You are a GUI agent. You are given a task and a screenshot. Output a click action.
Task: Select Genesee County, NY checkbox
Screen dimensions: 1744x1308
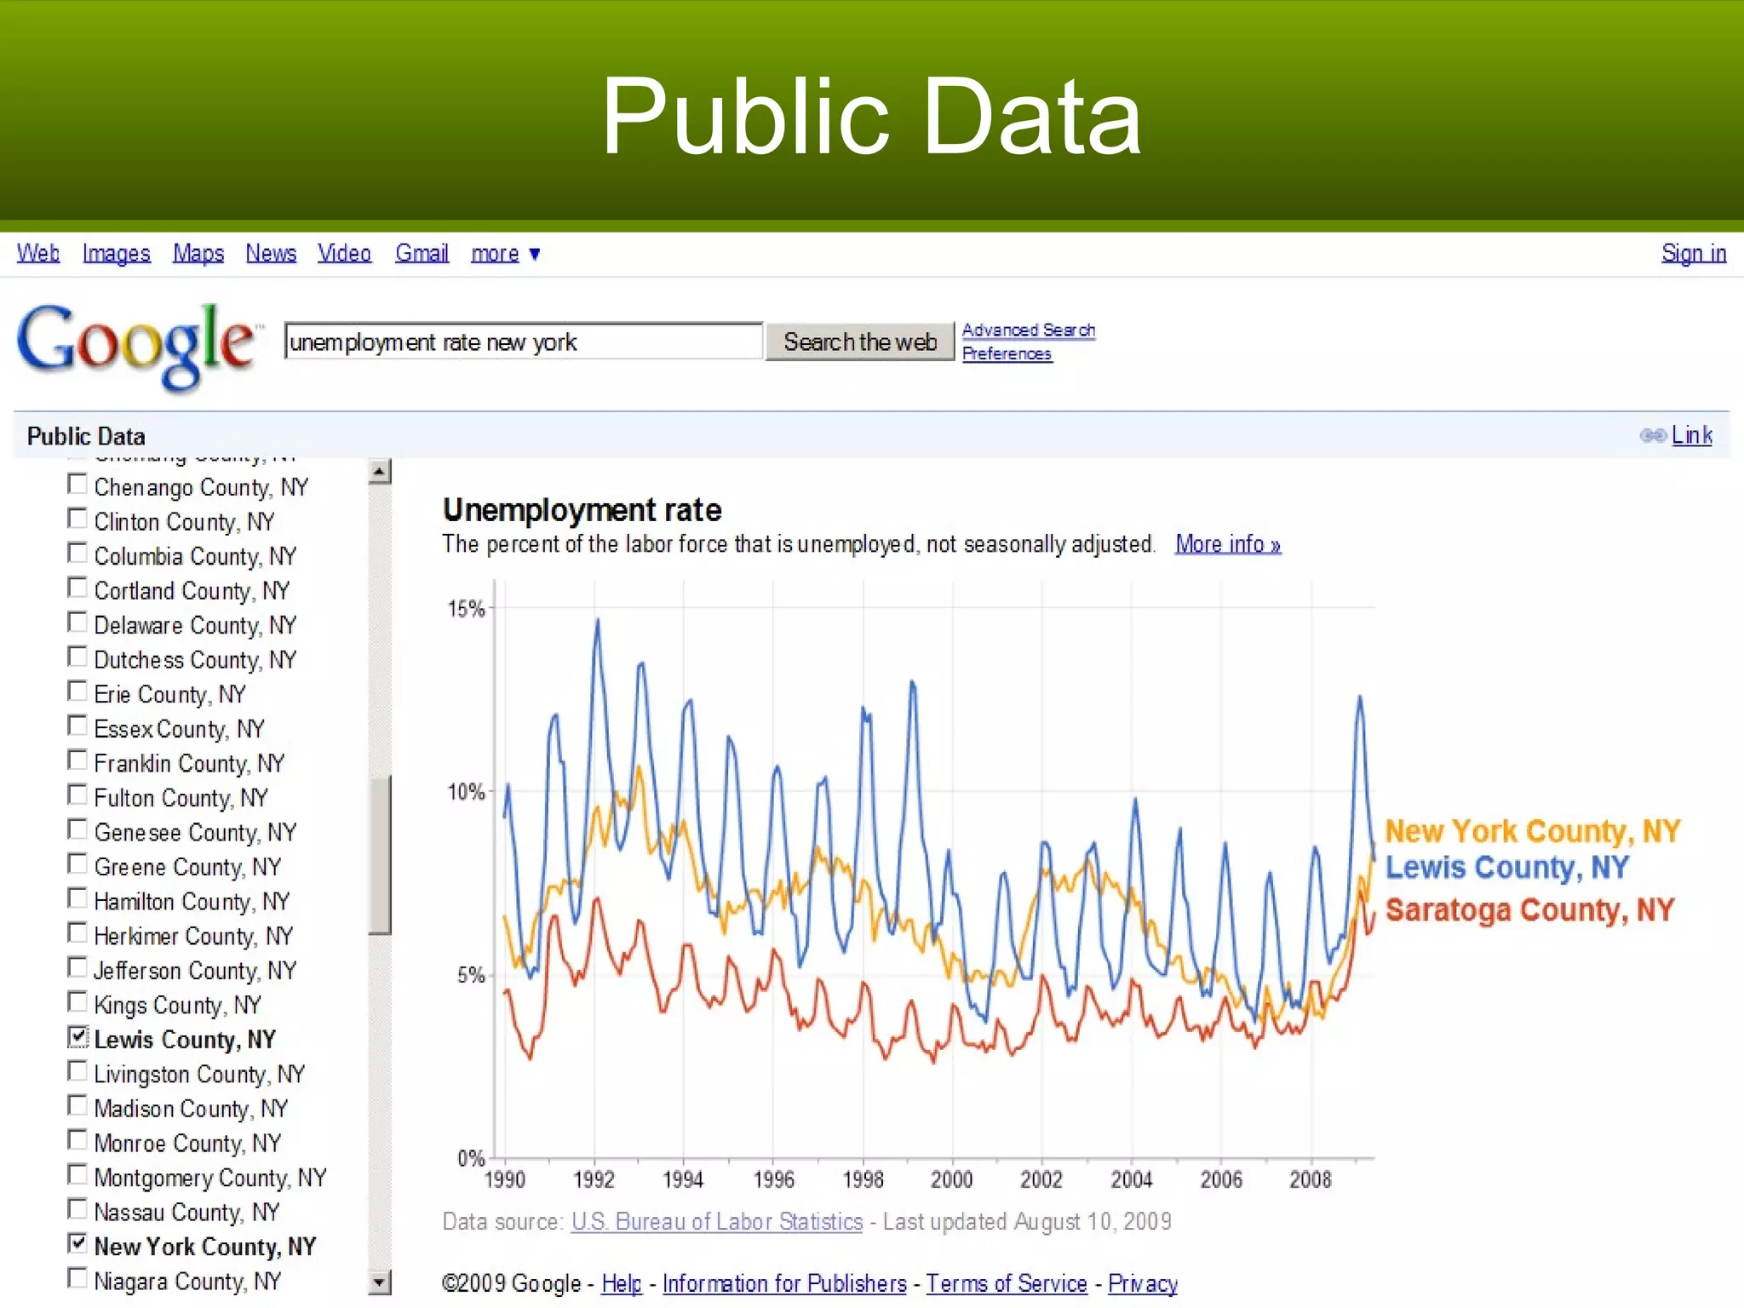[77, 829]
